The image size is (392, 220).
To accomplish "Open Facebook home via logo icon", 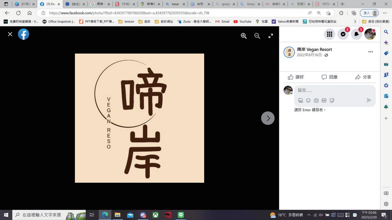I will coord(23,34).
